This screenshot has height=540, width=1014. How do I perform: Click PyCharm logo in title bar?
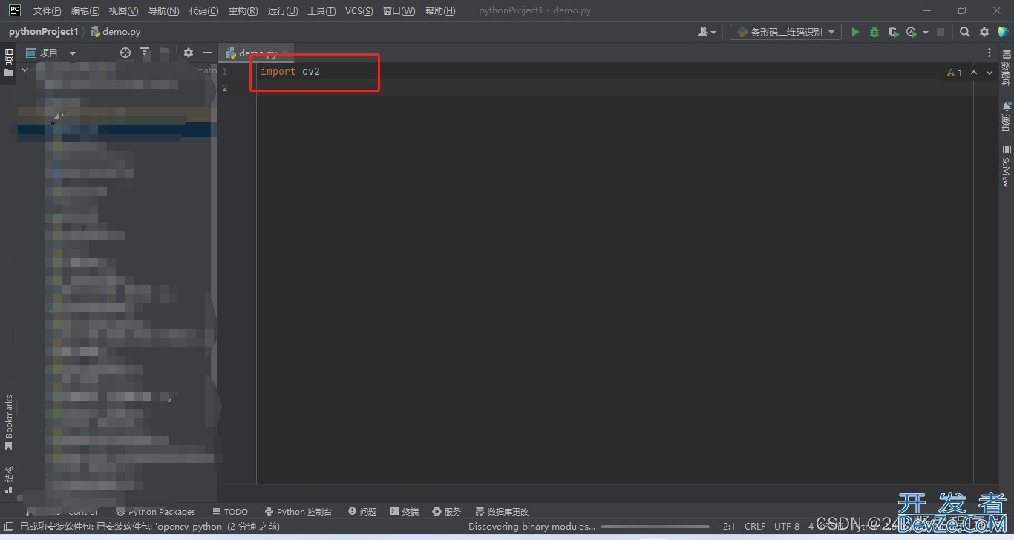tap(14, 10)
